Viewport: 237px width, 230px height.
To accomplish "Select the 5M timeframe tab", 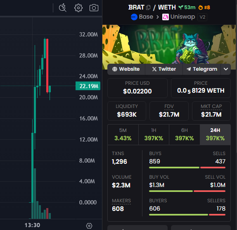I will coord(123,134).
